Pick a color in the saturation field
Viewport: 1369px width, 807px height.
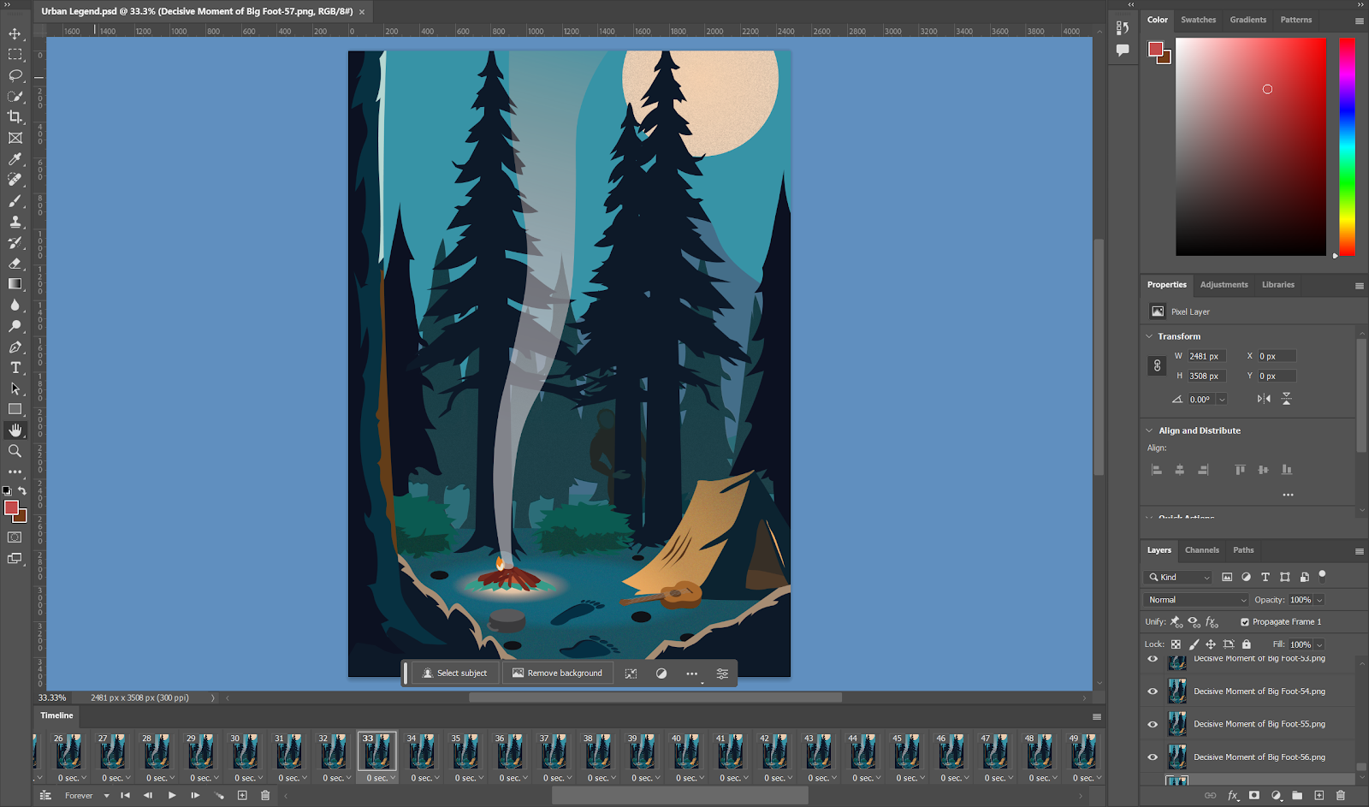click(x=1251, y=146)
